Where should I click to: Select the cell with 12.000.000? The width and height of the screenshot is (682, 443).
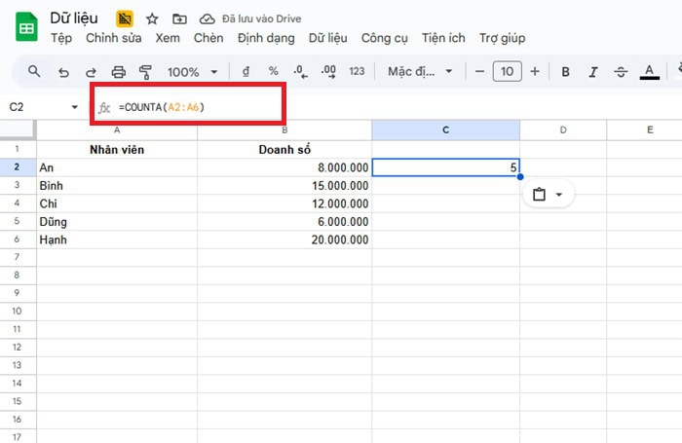coord(284,203)
